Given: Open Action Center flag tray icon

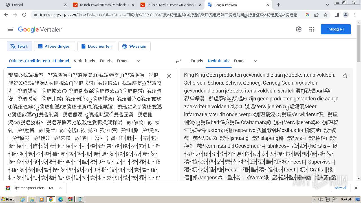Looking at the screenshot, I should pyautogui.click(x=334, y=199).
